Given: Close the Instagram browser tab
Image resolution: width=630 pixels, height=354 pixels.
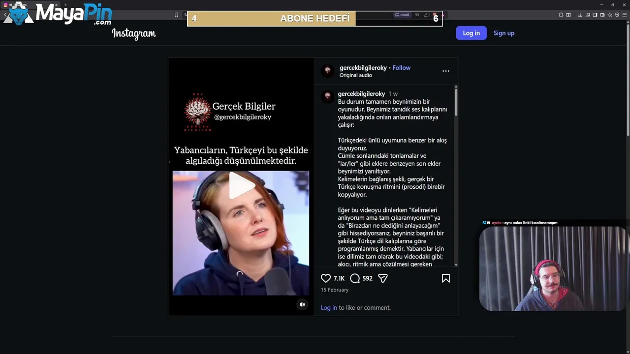Looking at the screenshot, I should 56,5.
